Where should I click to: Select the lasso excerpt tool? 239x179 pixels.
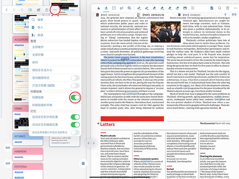(x=122, y=8)
